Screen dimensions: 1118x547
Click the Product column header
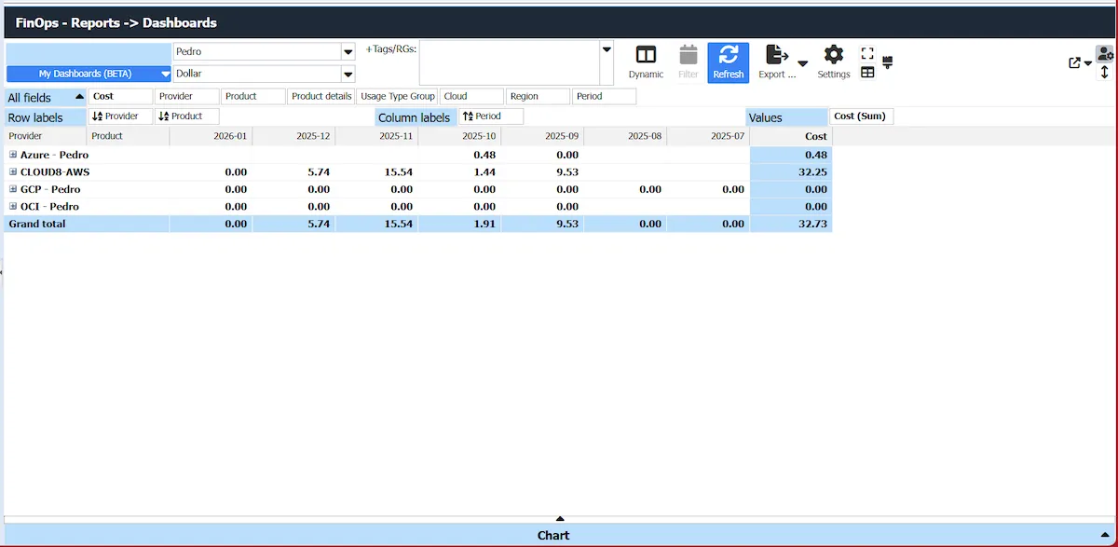point(129,136)
